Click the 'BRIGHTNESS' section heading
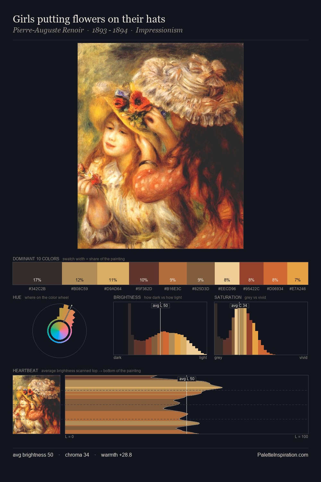This screenshot has height=482, width=321. 127,297
